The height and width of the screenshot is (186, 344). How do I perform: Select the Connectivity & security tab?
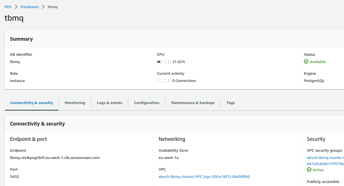point(32,103)
